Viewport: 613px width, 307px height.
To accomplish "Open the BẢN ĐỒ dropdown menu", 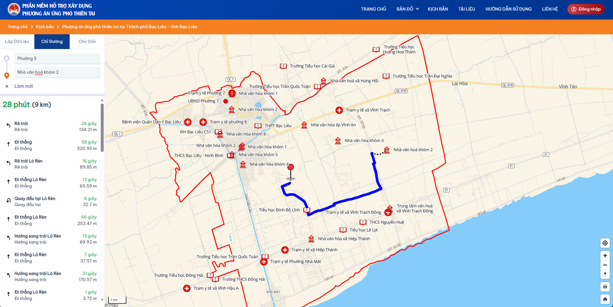I will (407, 9).
